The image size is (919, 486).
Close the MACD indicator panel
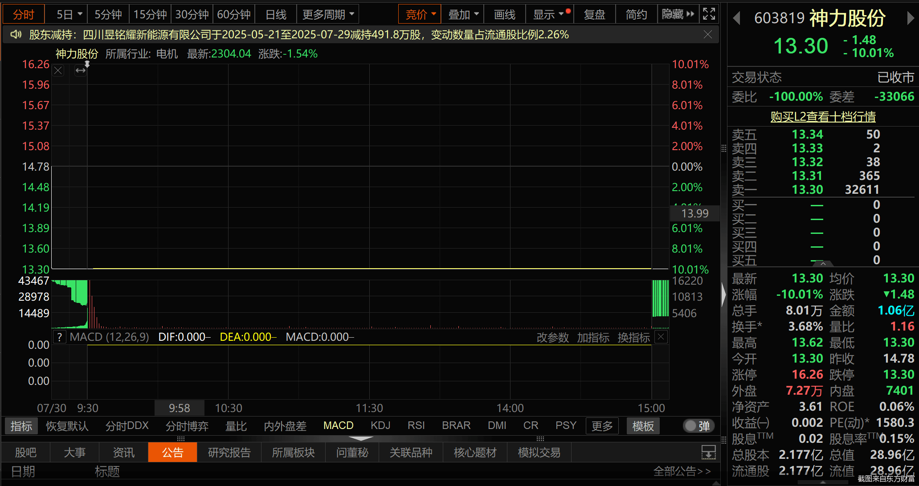(662, 337)
